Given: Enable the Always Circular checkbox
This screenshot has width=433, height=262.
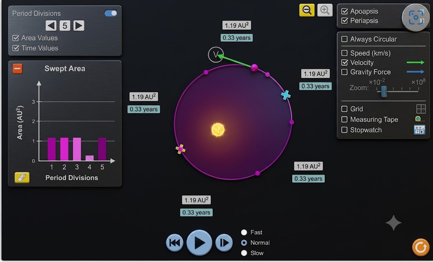Looking at the screenshot, I should coord(344,39).
